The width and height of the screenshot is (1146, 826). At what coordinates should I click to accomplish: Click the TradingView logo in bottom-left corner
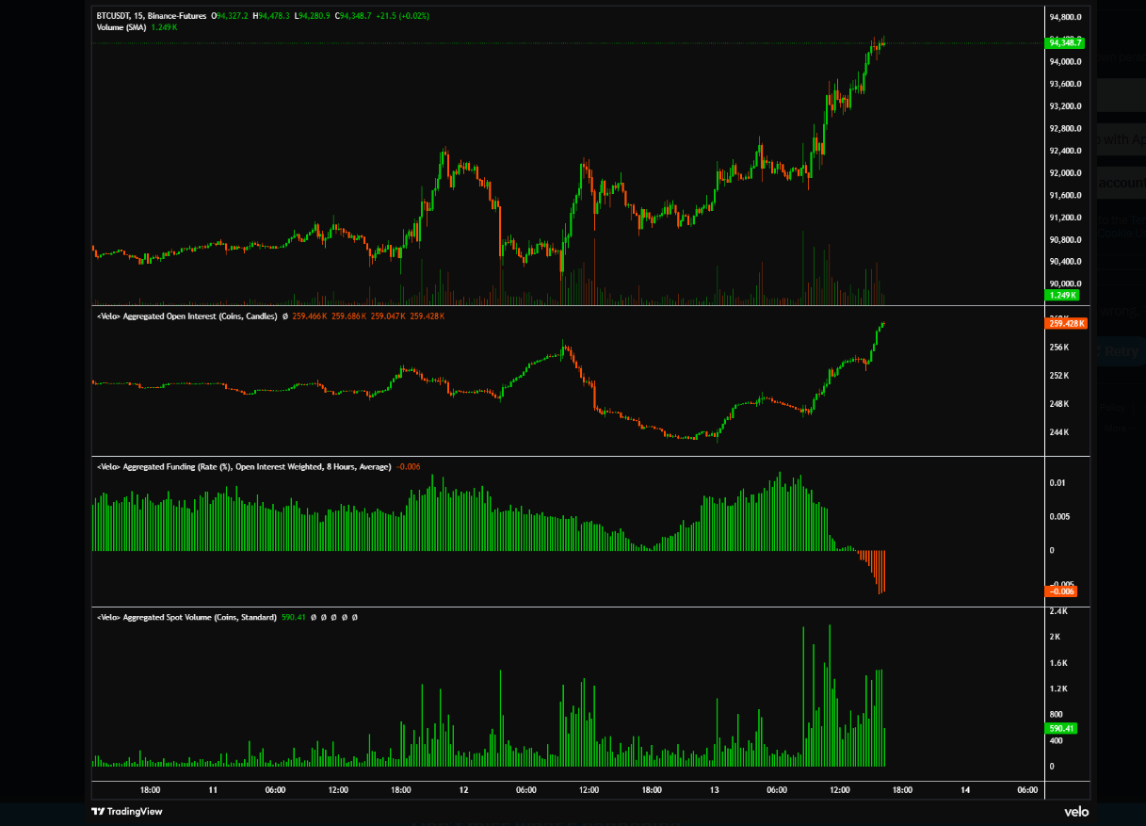point(129,811)
